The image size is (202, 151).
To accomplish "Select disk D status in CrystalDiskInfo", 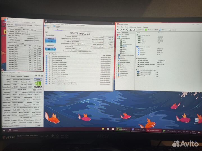I will (57, 27).
